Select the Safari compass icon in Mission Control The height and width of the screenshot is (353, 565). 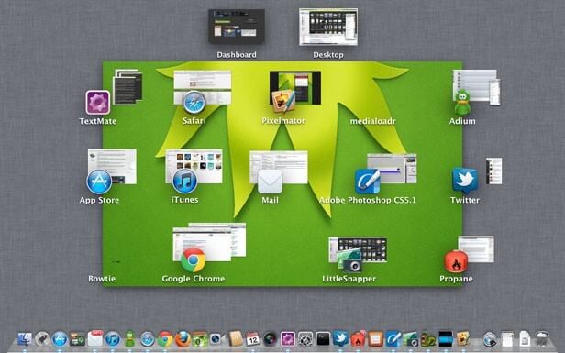194,103
